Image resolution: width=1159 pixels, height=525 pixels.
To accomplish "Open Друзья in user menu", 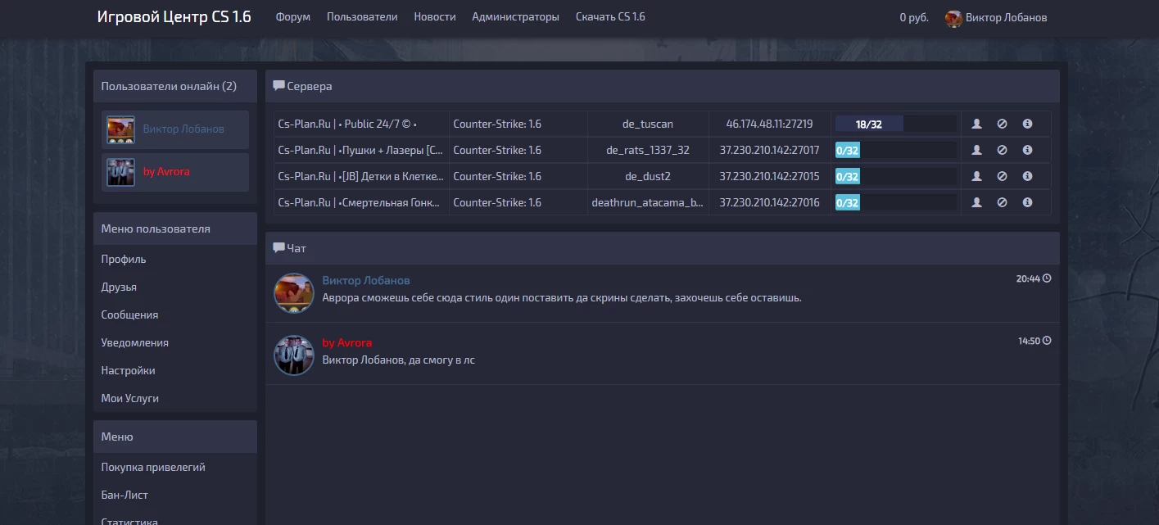I will 119,287.
